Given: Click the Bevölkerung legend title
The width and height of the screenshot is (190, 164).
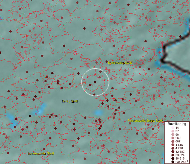Looking at the screenshot, I should [x=177, y=124].
